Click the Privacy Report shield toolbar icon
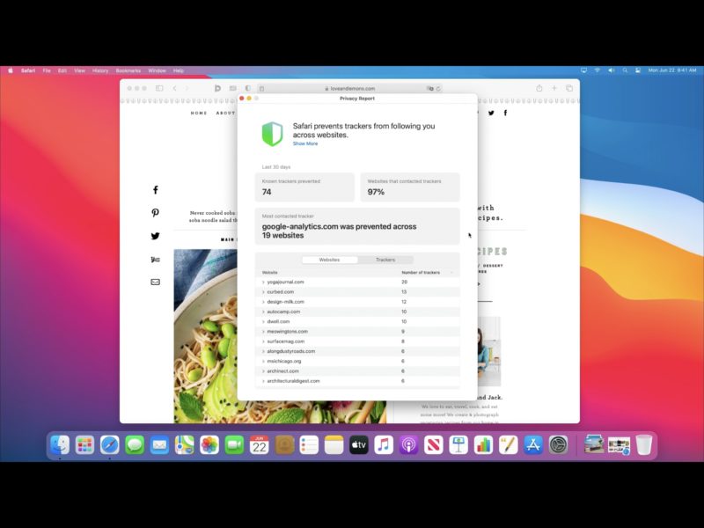 click(248, 89)
